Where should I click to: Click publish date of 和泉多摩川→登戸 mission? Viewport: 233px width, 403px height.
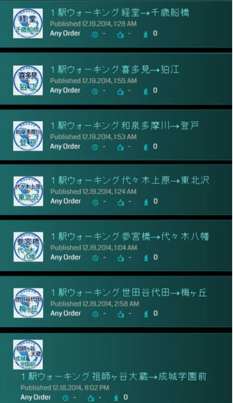pyautogui.click(x=93, y=137)
